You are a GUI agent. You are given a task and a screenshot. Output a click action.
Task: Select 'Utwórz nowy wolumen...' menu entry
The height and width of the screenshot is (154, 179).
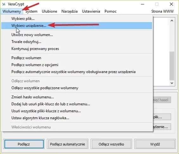click(77, 35)
